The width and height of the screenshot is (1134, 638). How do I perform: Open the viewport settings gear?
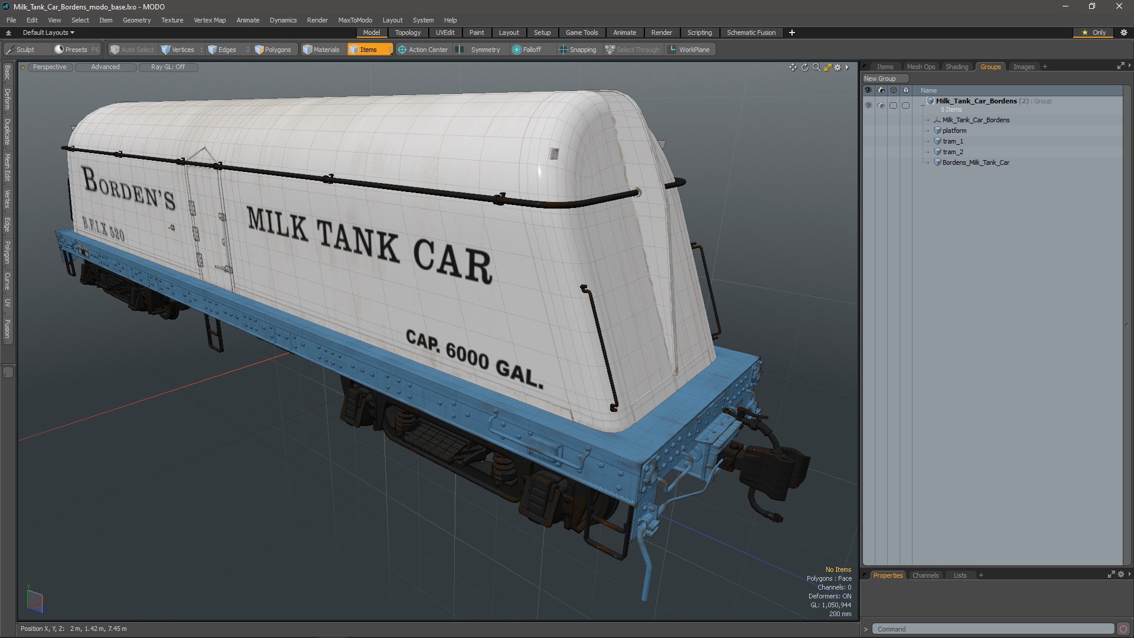pos(838,67)
